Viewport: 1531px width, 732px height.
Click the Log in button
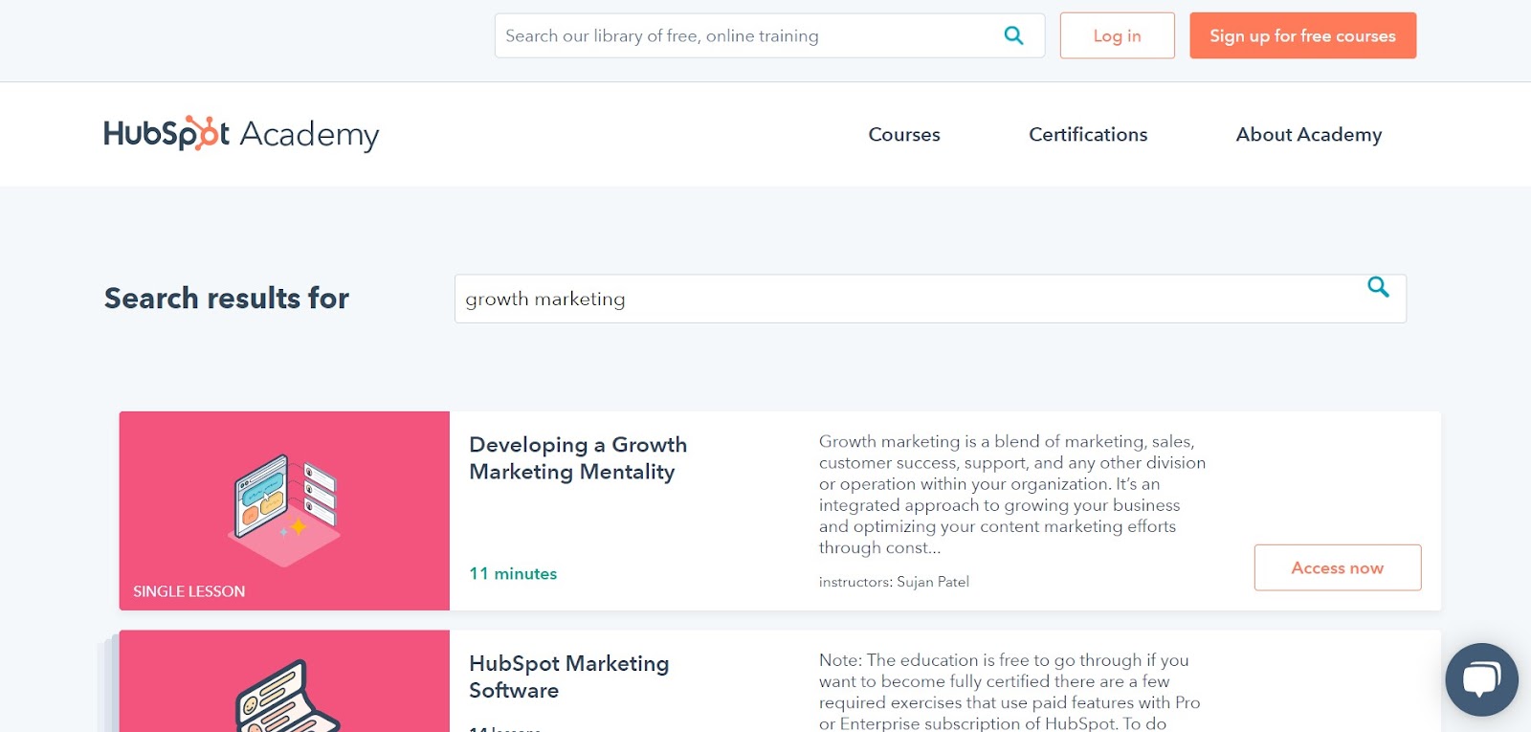pyautogui.click(x=1117, y=35)
